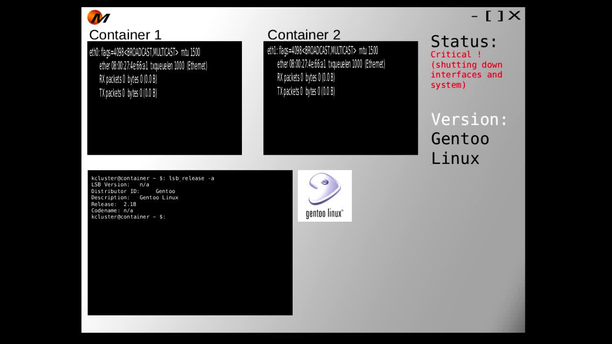Select the Container 1 heading
Viewport: 612px width, 344px height.
coord(125,35)
